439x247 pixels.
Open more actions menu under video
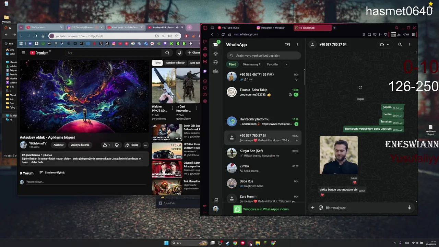[x=145, y=145]
